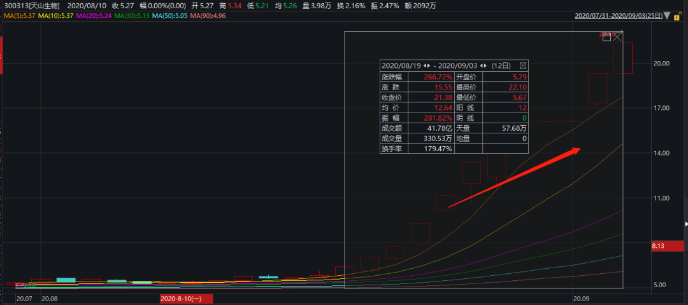Select the MA(5) moving average label
The width and height of the screenshot is (688, 305).
click(x=18, y=15)
